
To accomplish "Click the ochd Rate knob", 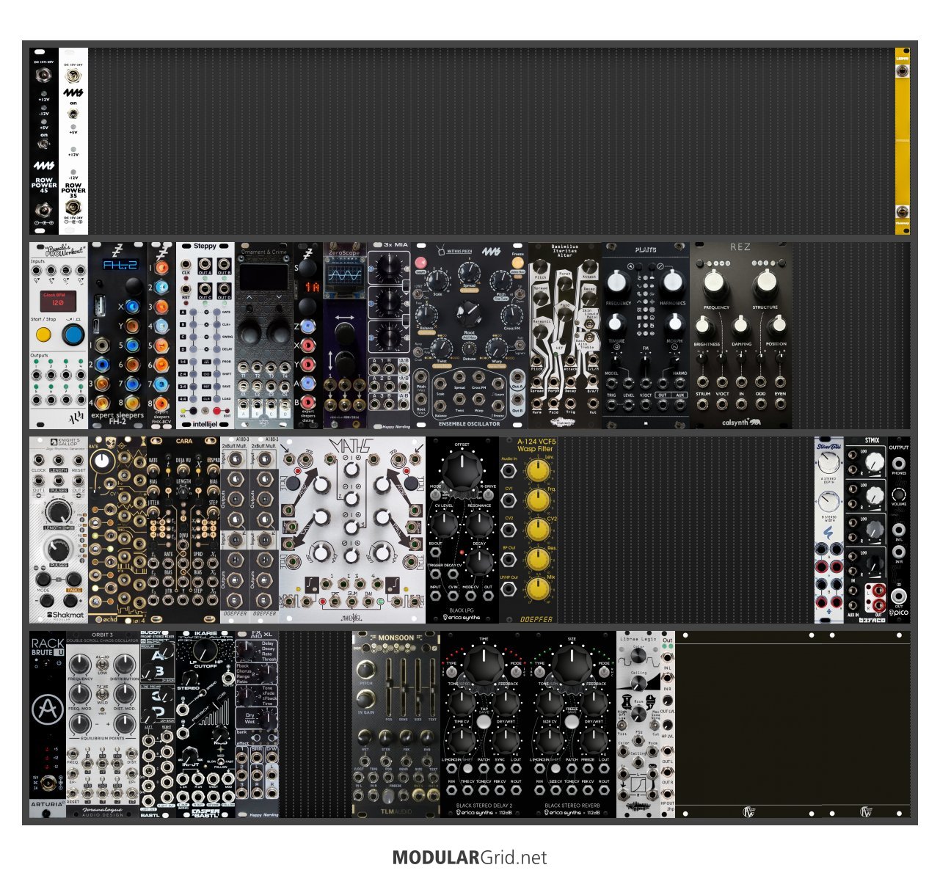I will 103,460.
